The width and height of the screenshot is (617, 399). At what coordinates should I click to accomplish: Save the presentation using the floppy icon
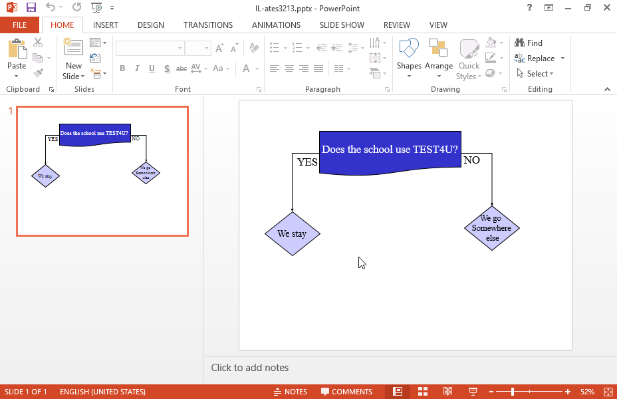(31, 7)
